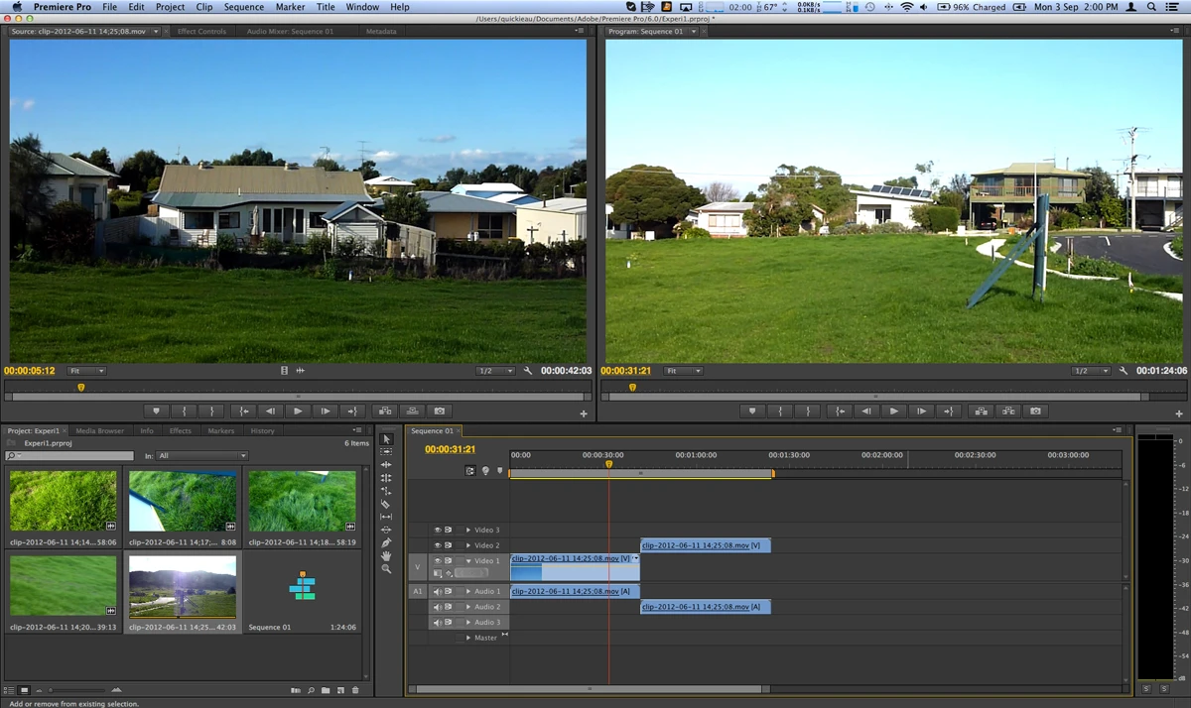Click Source monitor Insert button
The height and width of the screenshot is (708, 1191).
click(x=384, y=411)
